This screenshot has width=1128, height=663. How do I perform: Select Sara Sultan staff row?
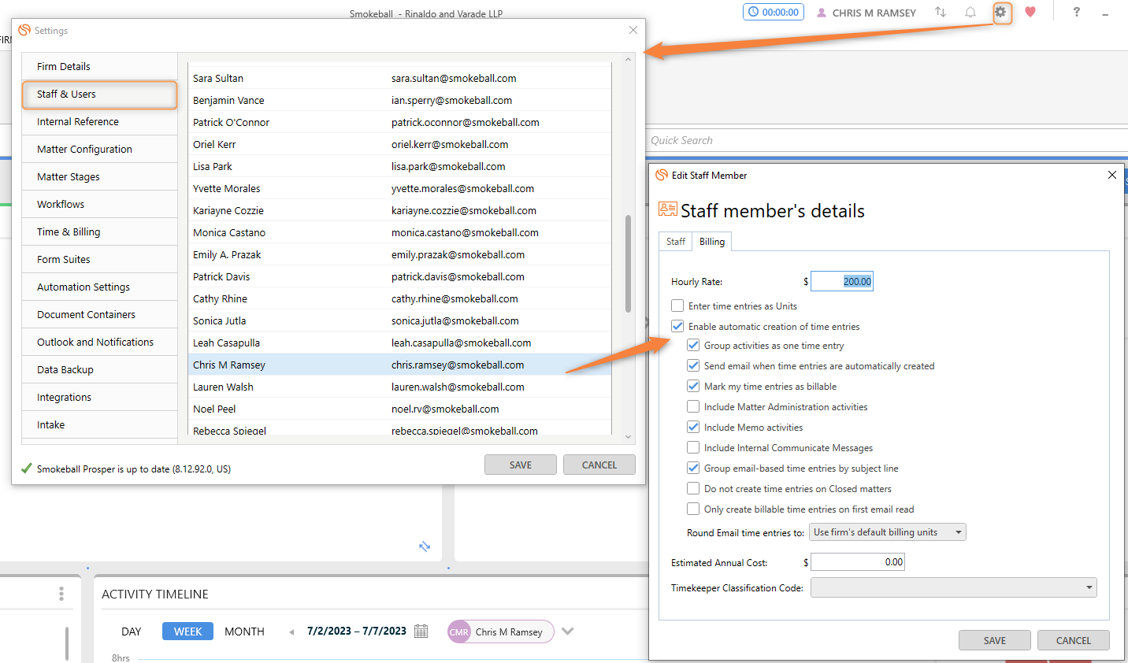[x=400, y=78]
